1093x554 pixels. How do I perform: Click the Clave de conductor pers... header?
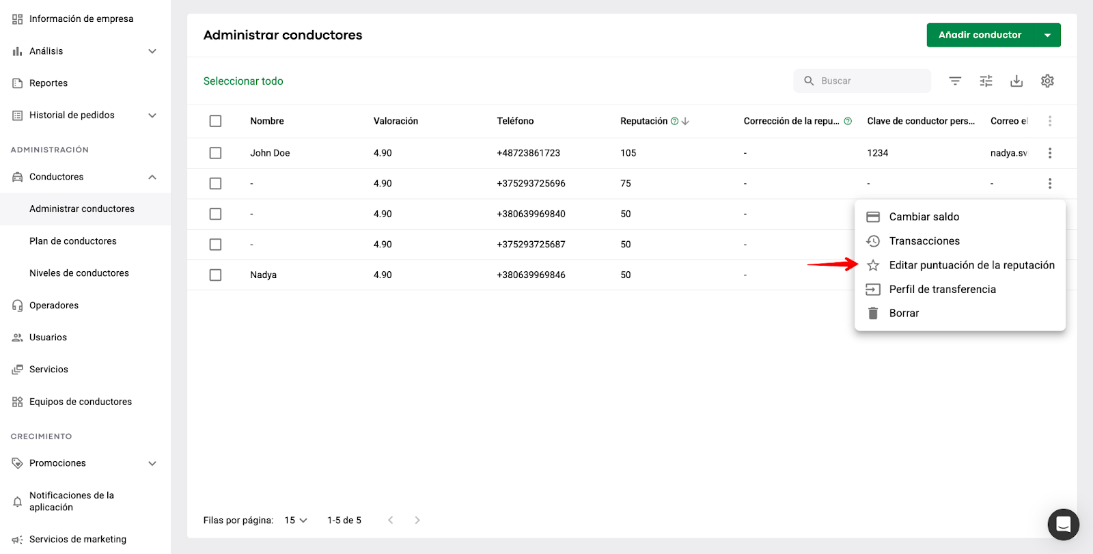921,121
